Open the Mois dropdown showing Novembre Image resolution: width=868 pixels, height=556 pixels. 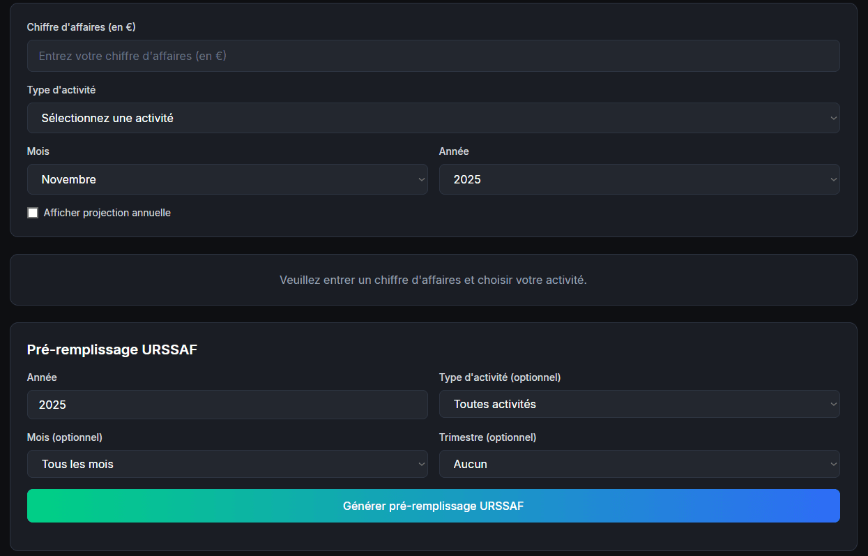pyautogui.click(x=227, y=179)
